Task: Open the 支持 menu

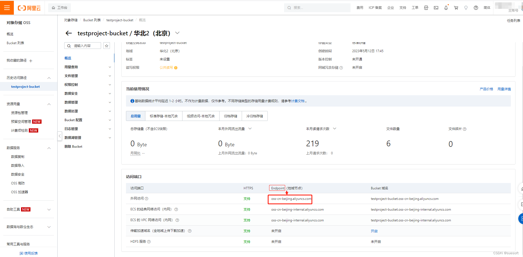Action: point(403,8)
